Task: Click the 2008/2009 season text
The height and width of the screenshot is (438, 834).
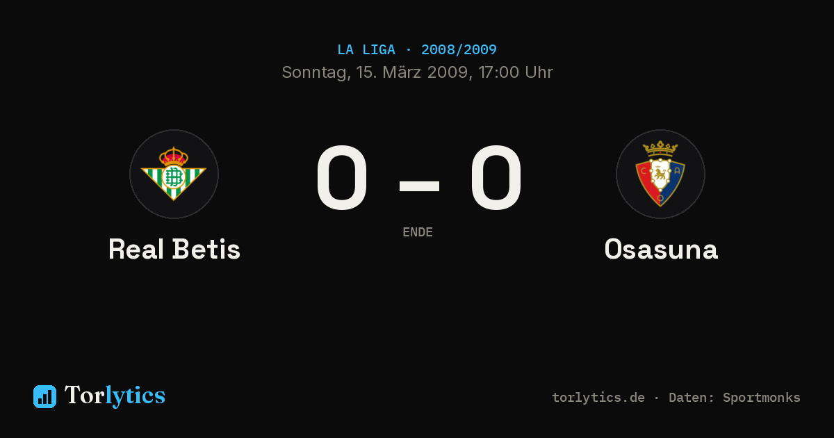Action: (459, 50)
